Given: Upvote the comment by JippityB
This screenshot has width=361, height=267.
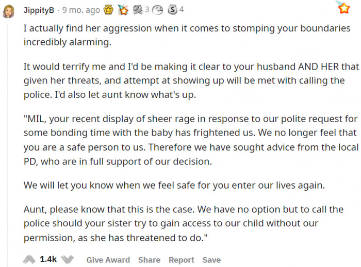Looking at the screenshot, I should pos(29,259).
